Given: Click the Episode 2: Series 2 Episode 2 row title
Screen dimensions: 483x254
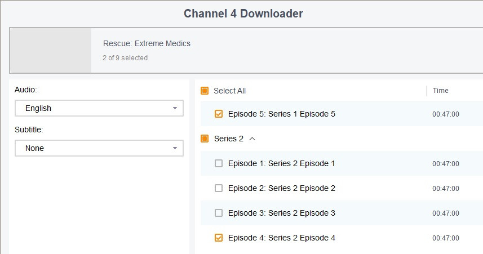Looking at the screenshot, I should point(282,188).
